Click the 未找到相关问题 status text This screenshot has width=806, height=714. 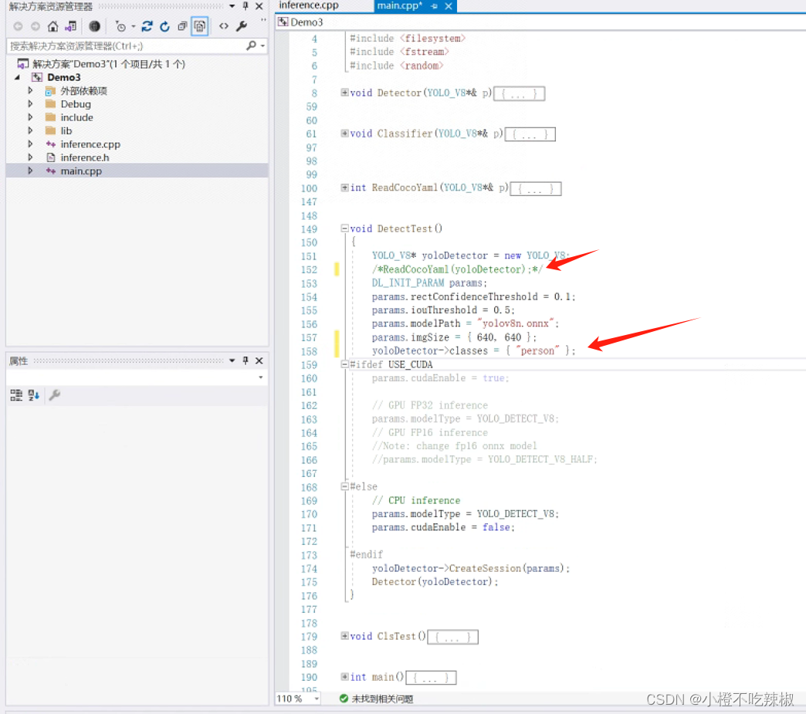pos(382,699)
